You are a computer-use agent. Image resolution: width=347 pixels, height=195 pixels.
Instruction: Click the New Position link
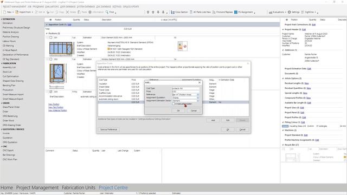[x=54, y=104]
